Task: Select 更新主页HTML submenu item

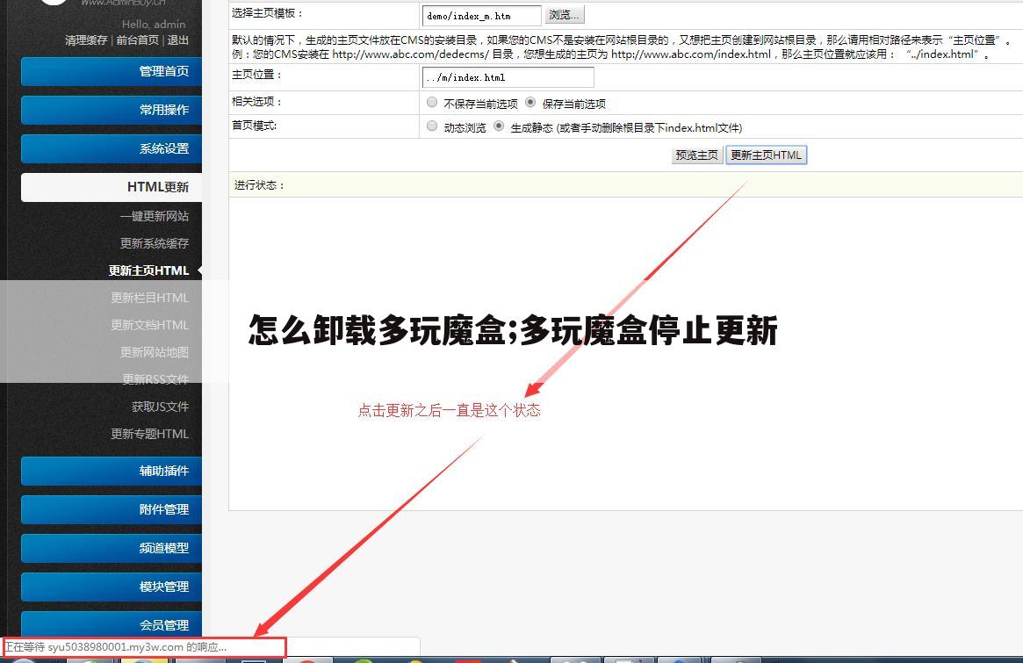Action: (148, 270)
